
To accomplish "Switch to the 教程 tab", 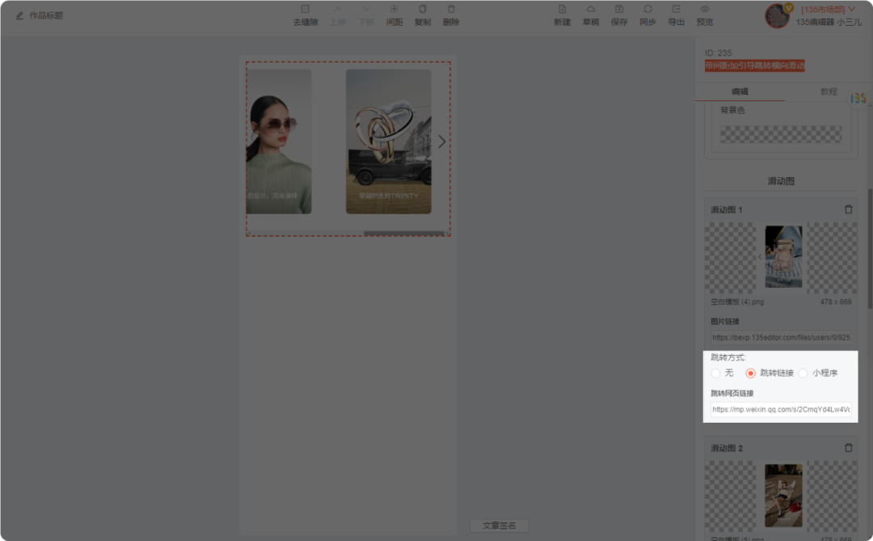I will 828,91.
